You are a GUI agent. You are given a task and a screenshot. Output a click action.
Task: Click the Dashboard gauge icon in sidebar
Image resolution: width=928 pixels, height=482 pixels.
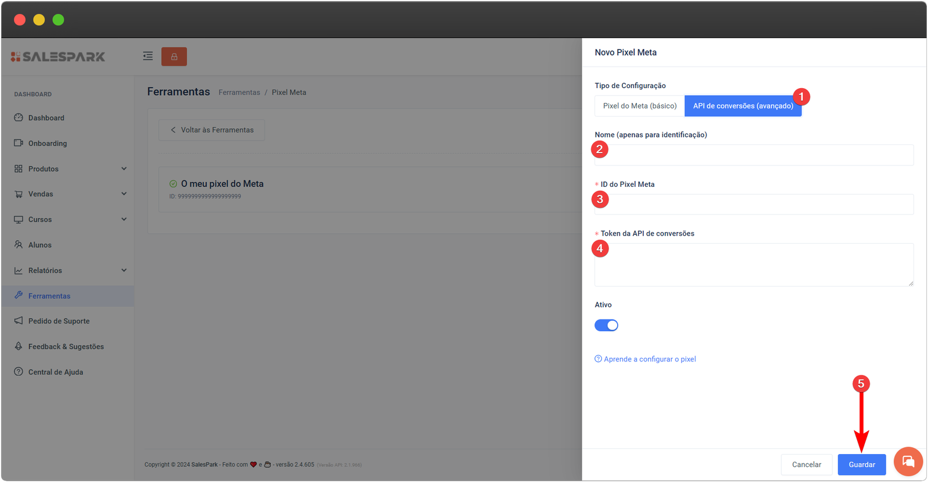(19, 118)
